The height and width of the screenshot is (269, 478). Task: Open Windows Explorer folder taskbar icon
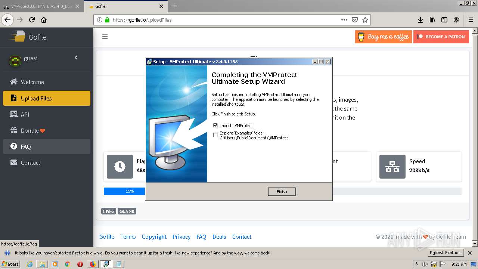[42, 264]
